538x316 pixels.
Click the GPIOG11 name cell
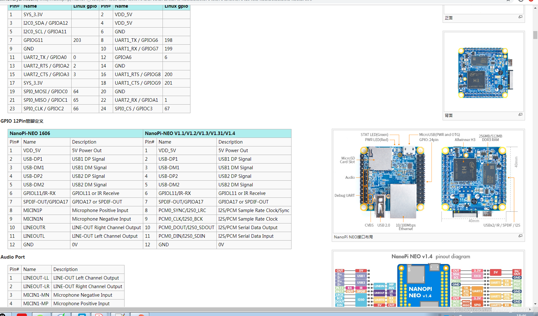pyautogui.click(x=46, y=40)
